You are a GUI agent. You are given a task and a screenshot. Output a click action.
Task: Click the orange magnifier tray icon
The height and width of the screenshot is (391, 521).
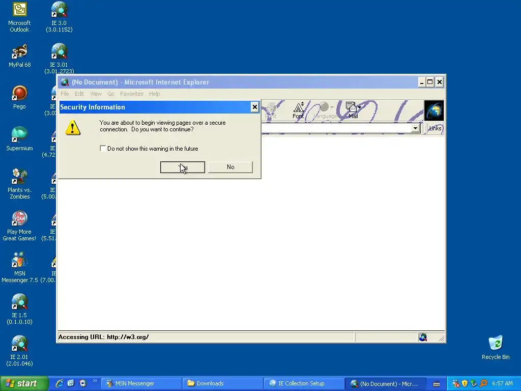(483, 384)
